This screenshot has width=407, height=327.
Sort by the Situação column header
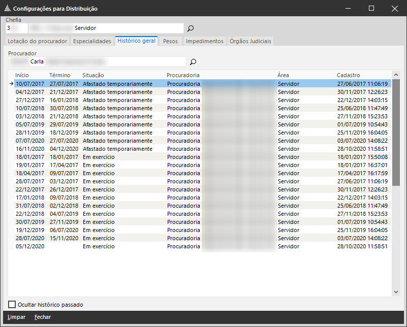point(93,75)
